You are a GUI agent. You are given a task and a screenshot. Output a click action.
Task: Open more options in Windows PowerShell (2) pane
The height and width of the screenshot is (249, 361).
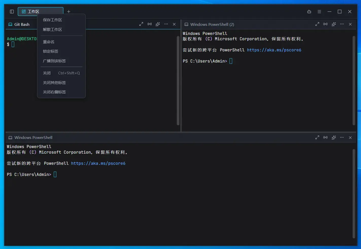(x=342, y=24)
